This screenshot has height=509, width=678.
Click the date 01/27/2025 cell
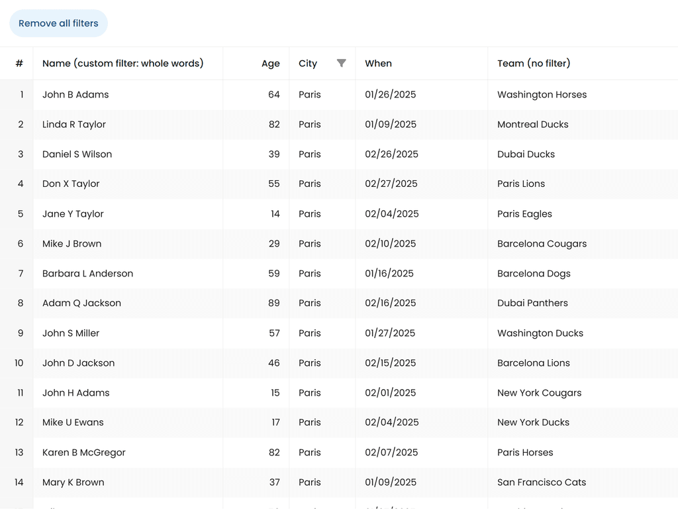(x=390, y=333)
